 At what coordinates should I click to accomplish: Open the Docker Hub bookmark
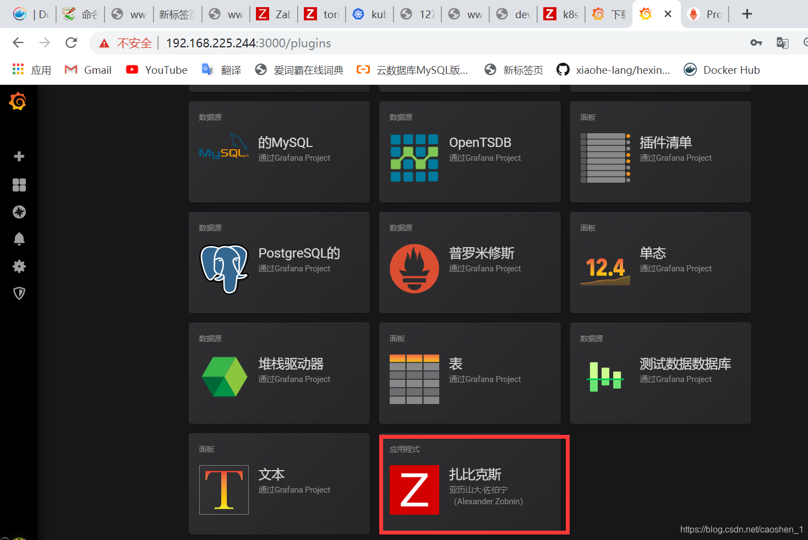click(x=722, y=70)
